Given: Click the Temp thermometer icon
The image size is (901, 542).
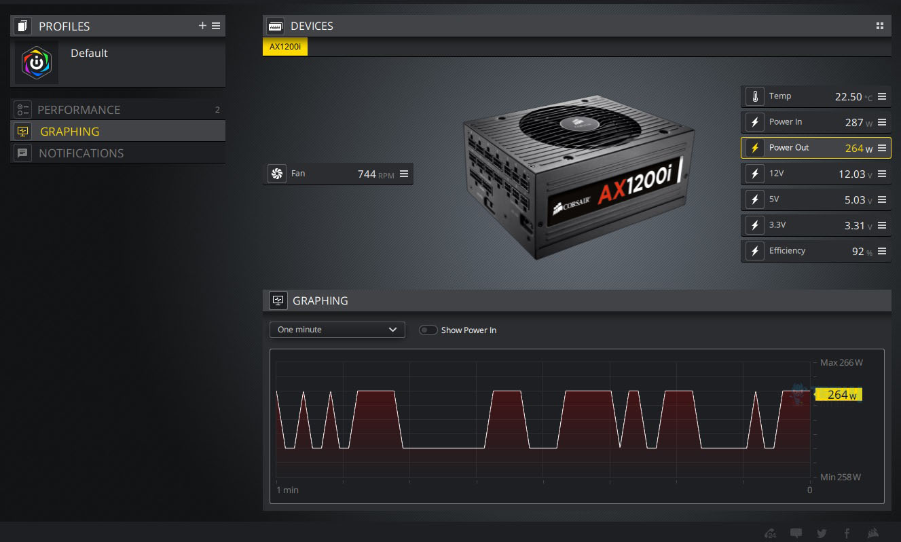Looking at the screenshot, I should pyautogui.click(x=754, y=96).
